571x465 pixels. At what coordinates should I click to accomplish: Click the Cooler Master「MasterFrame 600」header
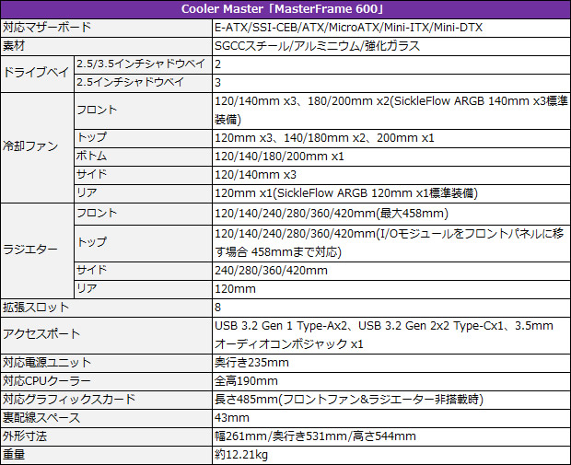click(285, 9)
